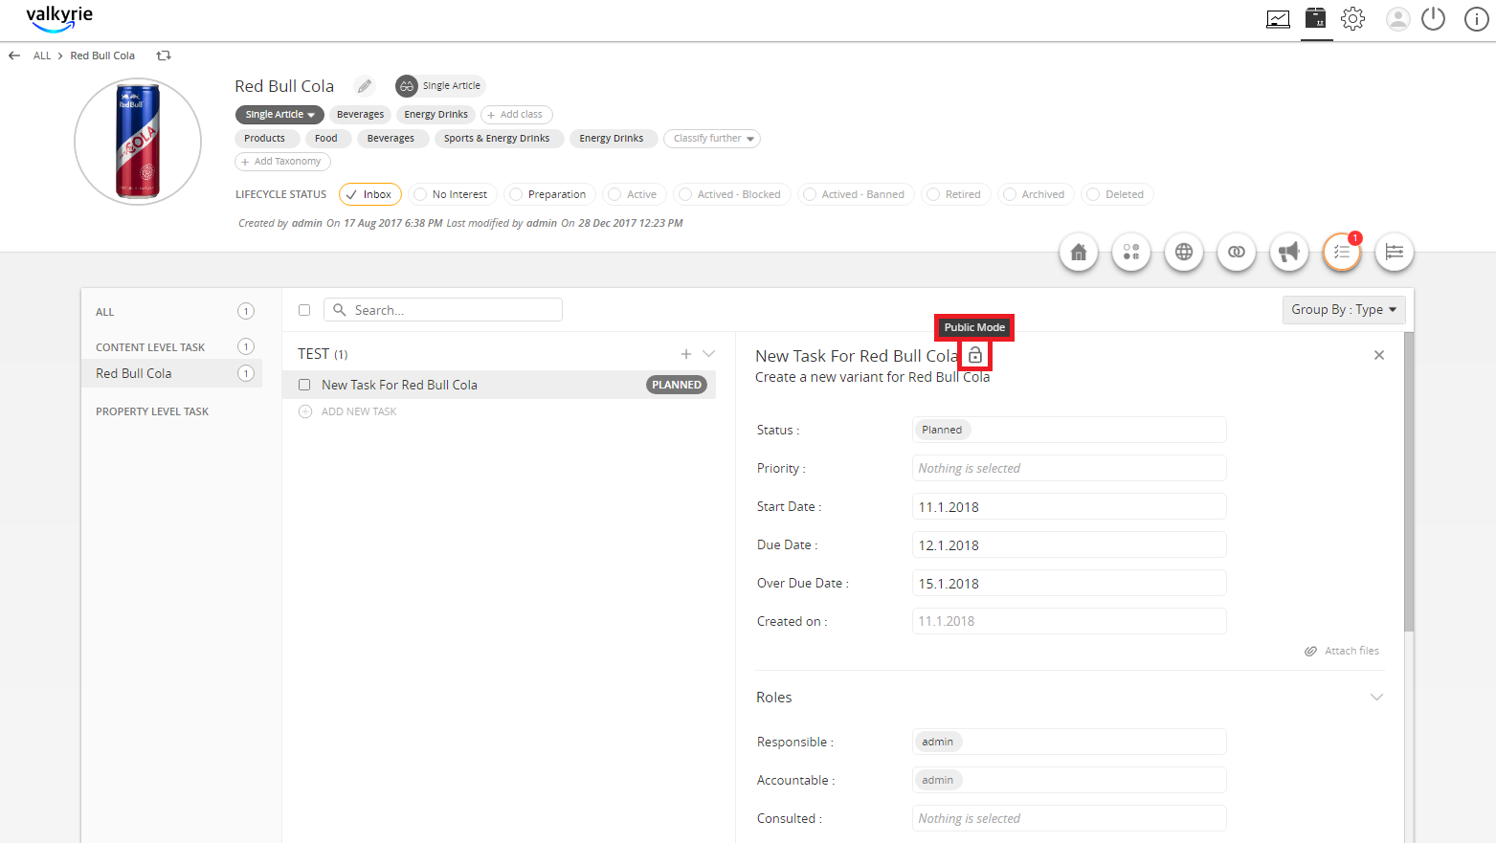1496x843 pixels.
Task: Click the Due Date field
Action: pos(1069,544)
